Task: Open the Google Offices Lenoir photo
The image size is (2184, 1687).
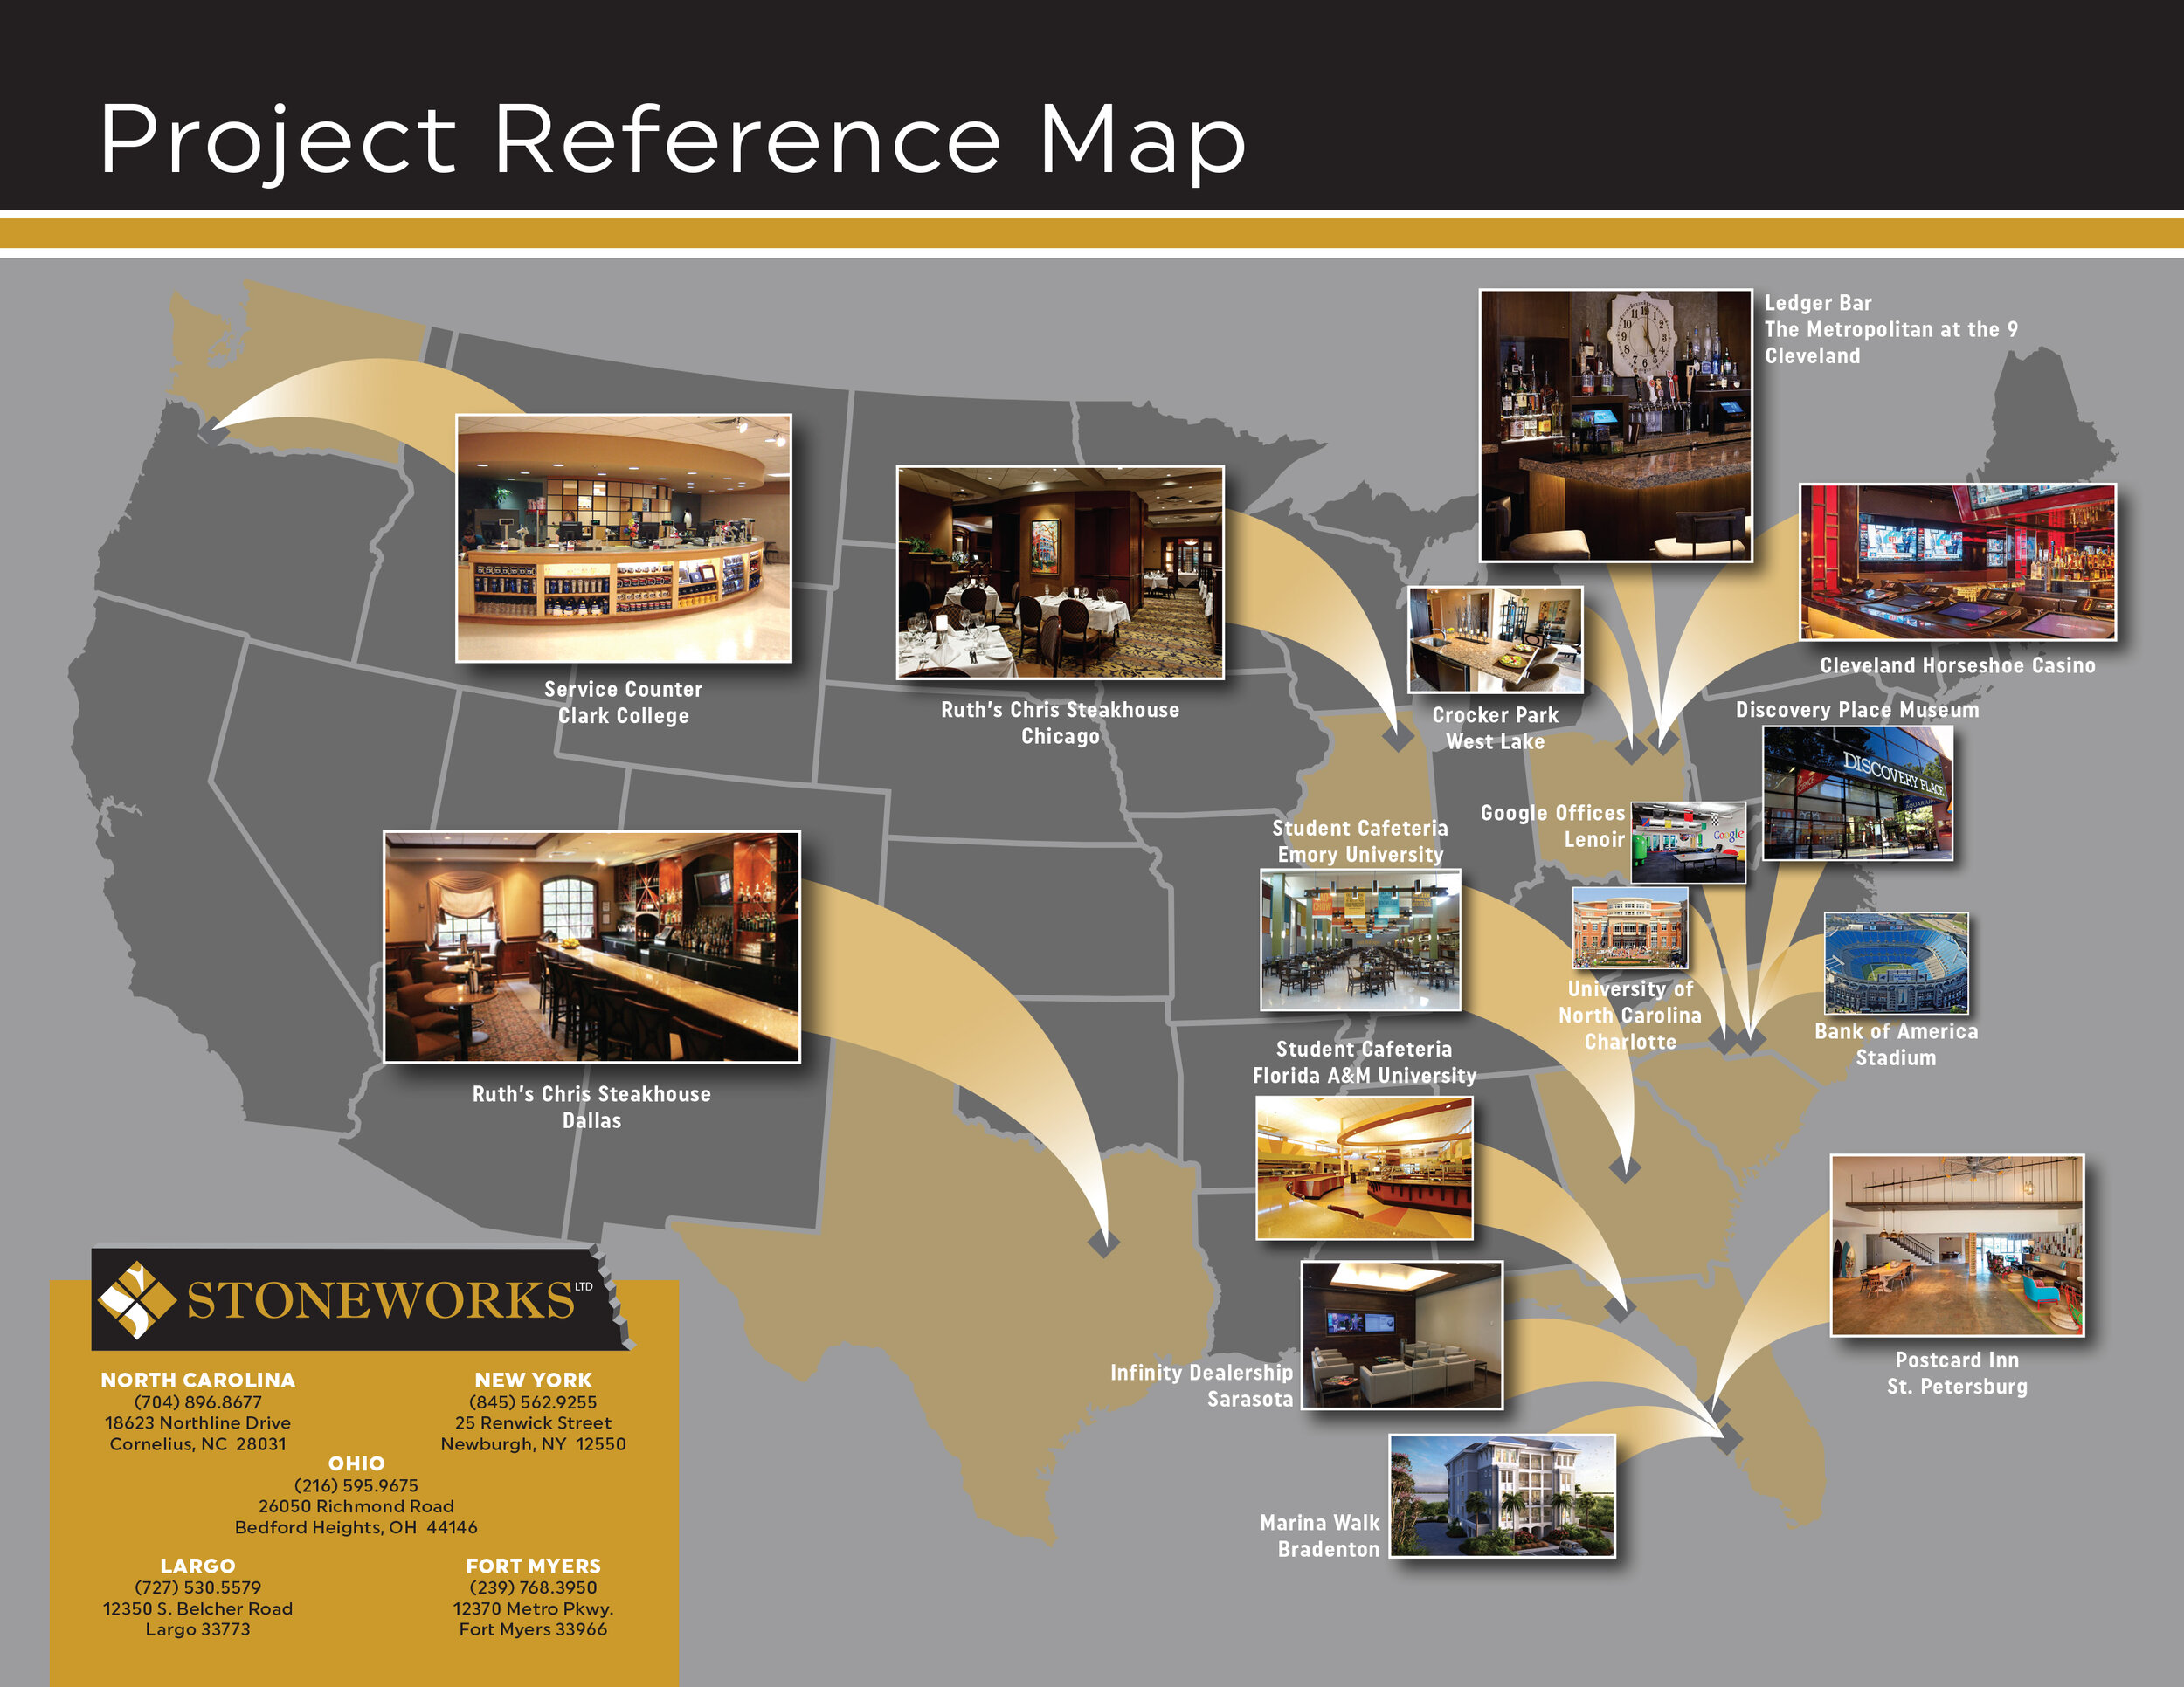Action: coord(1688,842)
